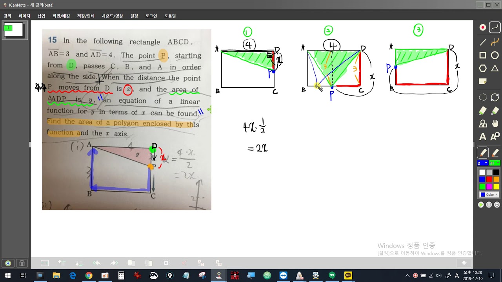
Task: Select the freehand curve pen tool
Action: (x=495, y=27)
